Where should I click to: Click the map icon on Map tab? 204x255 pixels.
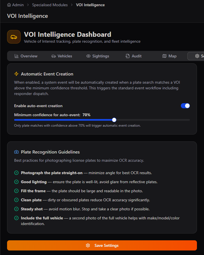pos(164,56)
